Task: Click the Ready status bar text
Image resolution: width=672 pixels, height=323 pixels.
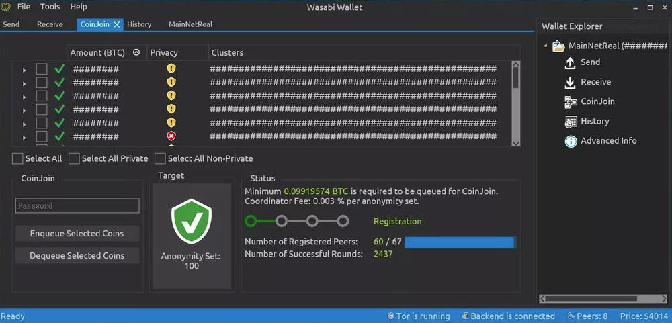Action: (x=13, y=316)
